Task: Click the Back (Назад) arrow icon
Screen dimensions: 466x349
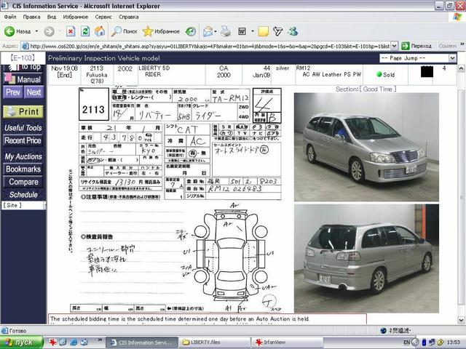Action: (9, 31)
